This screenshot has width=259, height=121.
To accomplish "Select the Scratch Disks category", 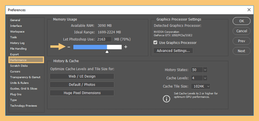I will click(x=19, y=66).
